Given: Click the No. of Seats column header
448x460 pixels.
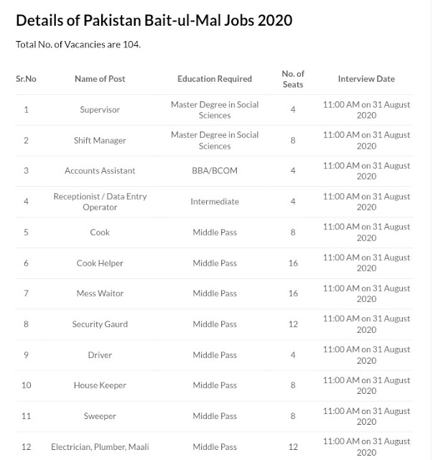Looking at the screenshot, I should tap(293, 79).
